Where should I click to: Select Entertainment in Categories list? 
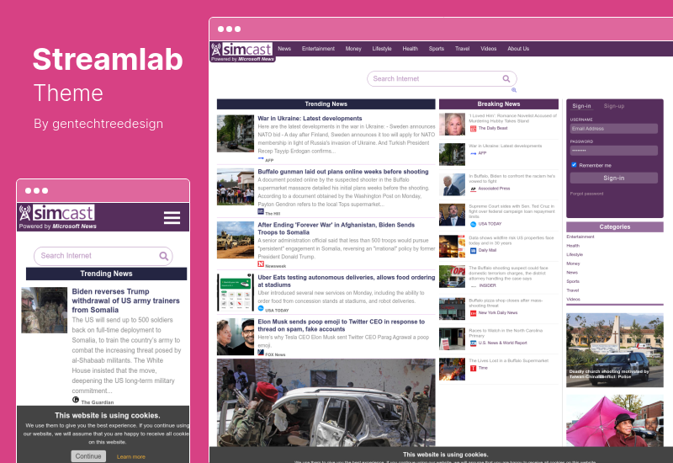580,237
